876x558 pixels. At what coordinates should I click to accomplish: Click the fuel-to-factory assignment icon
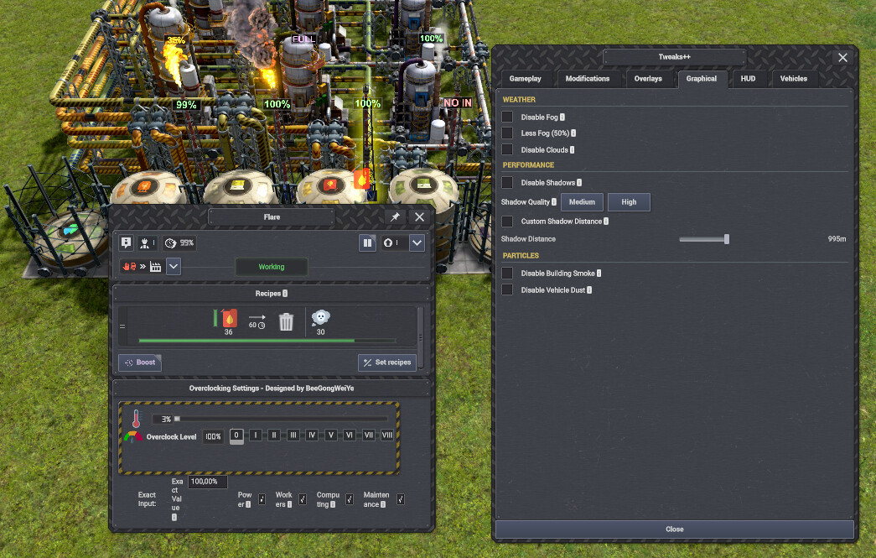[x=142, y=267]
